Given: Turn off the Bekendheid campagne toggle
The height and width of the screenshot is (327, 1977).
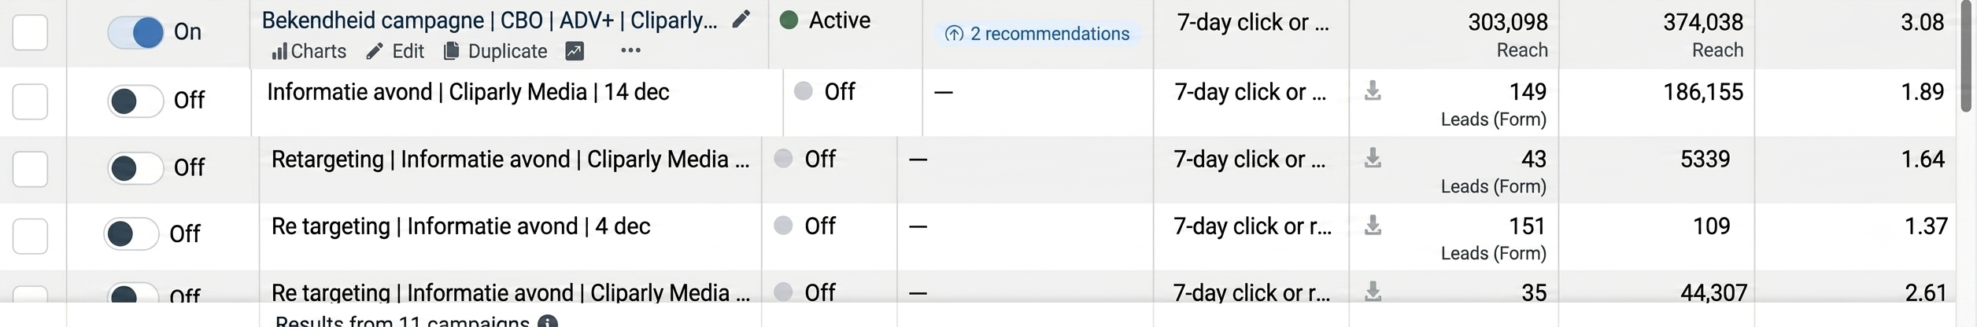Looking at the screenshot, I should (x=135, y=32).
